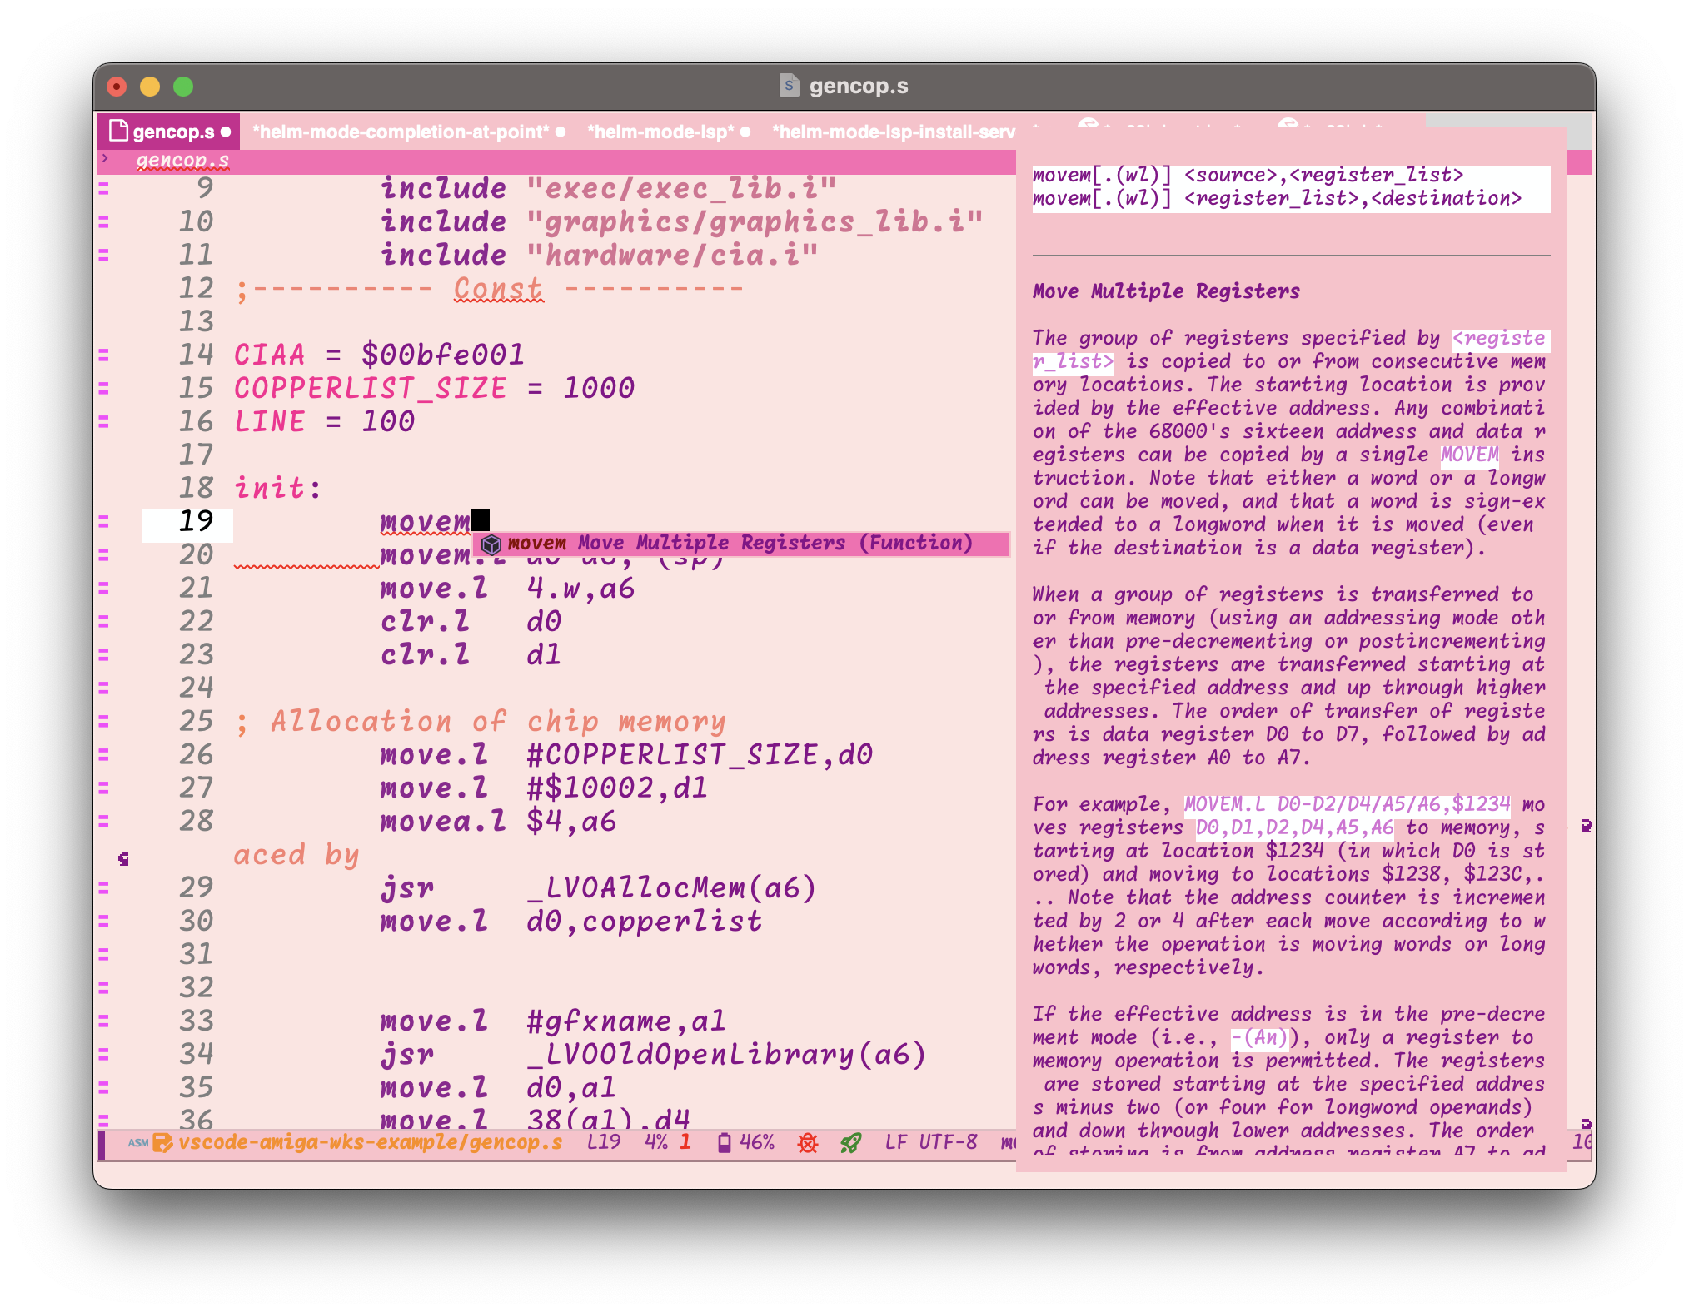Click highlighted MOVEM keyword in documentation
The width and height of the screenshot is (1689, 1312).
tap(1469, 455)
